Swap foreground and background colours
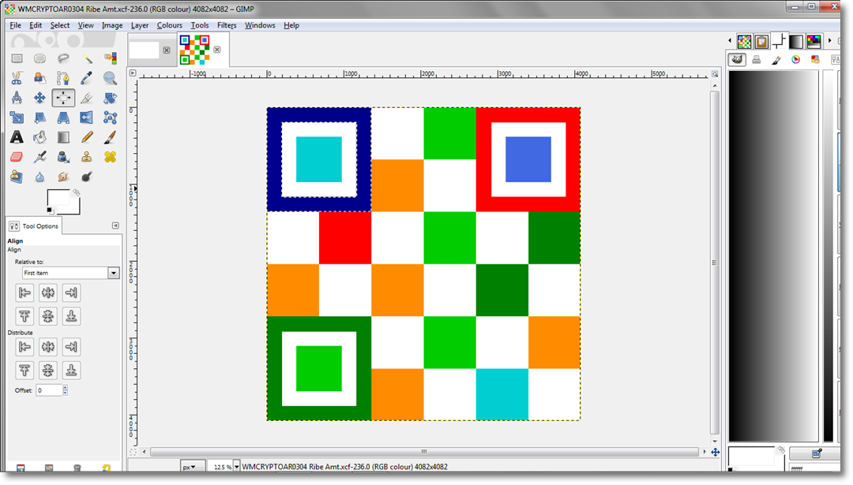 pos(77,192)
